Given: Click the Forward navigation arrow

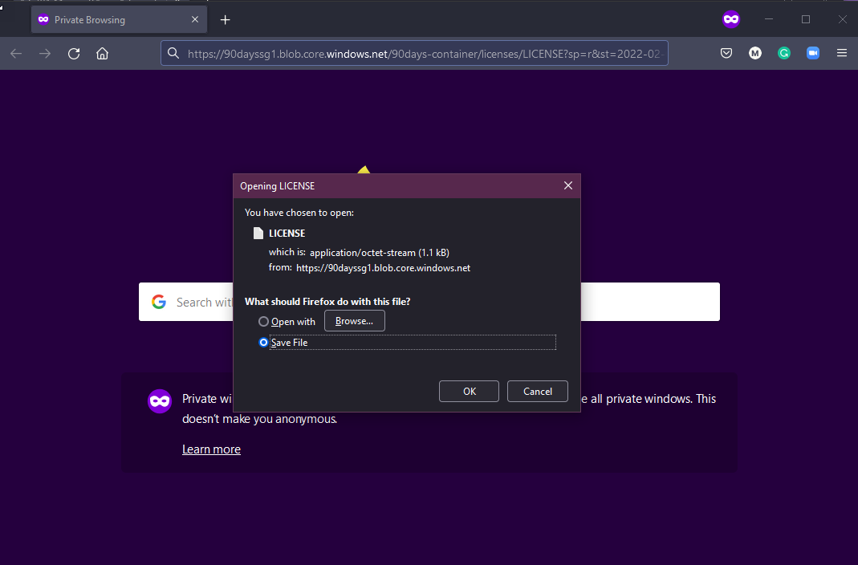Looking at the screenshot, I should tap(45, 54).
